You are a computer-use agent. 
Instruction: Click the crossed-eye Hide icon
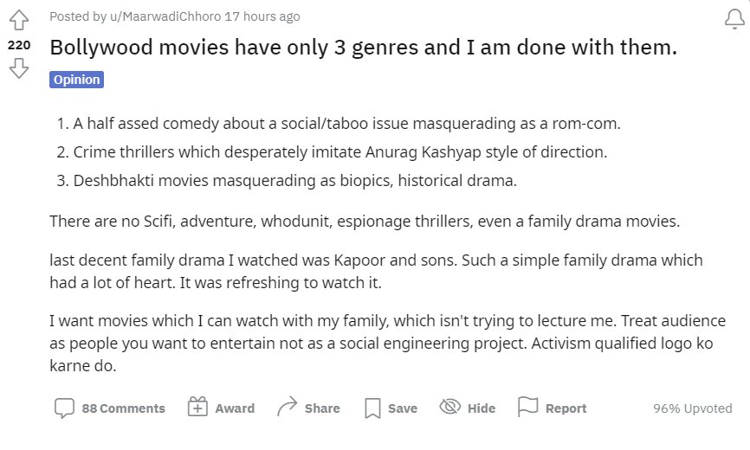click(x=450, y=407)
